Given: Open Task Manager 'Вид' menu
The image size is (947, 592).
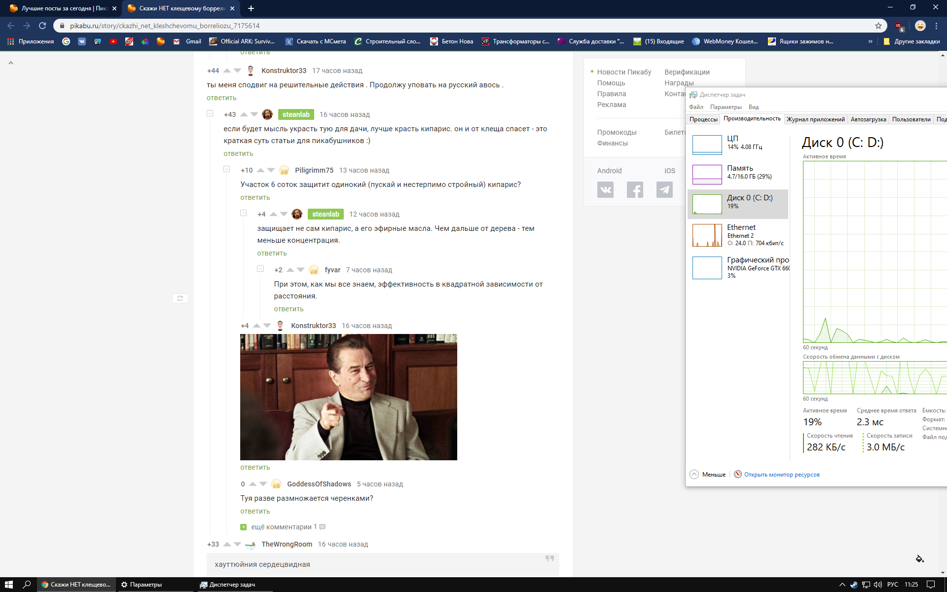Looking at the screenshot, I should [x=753, y=107].
